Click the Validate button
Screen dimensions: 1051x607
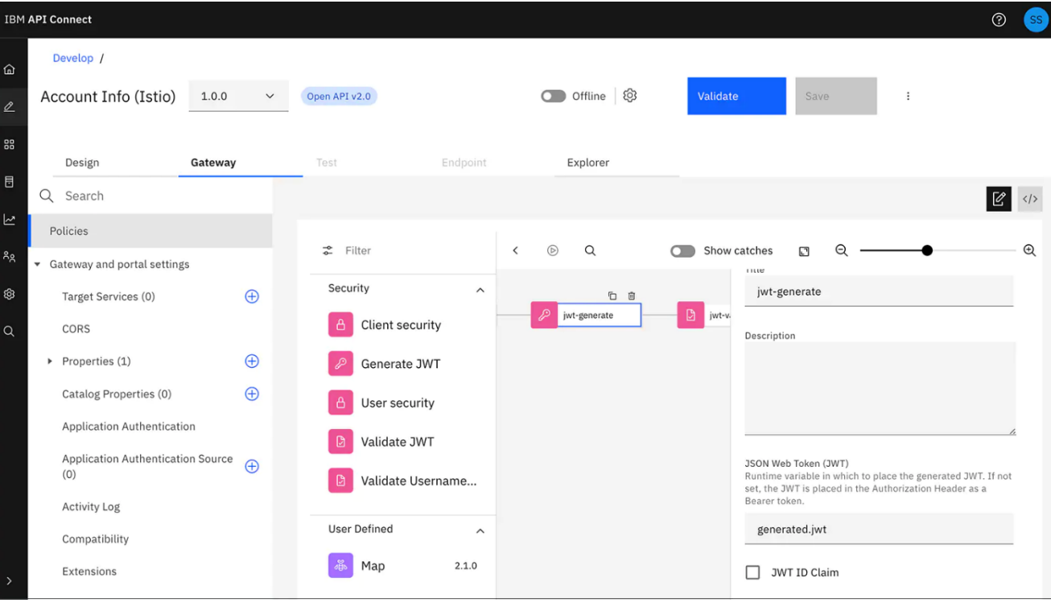[736, 96]
